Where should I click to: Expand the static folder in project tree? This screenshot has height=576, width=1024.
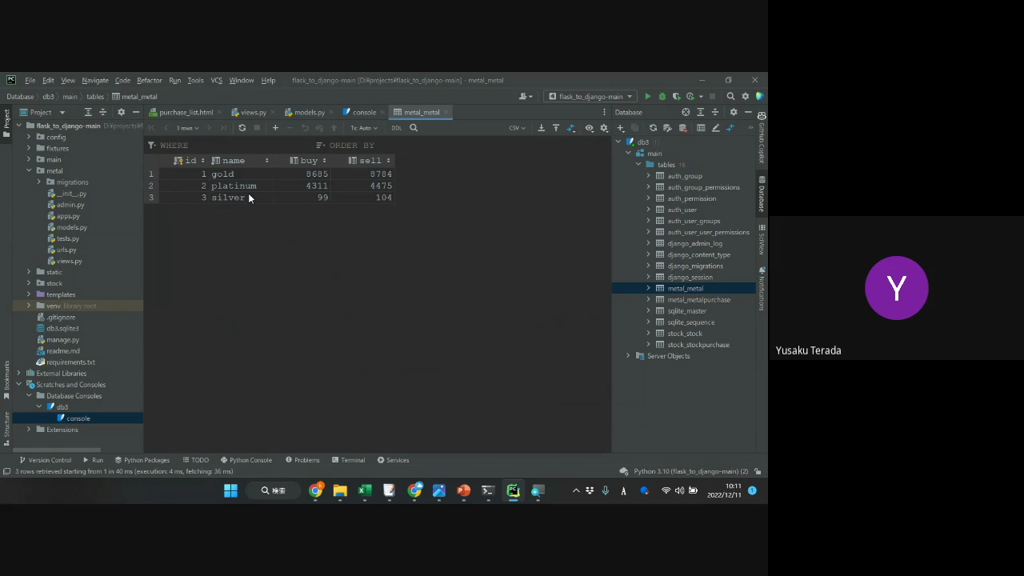(x=29, y=272)
